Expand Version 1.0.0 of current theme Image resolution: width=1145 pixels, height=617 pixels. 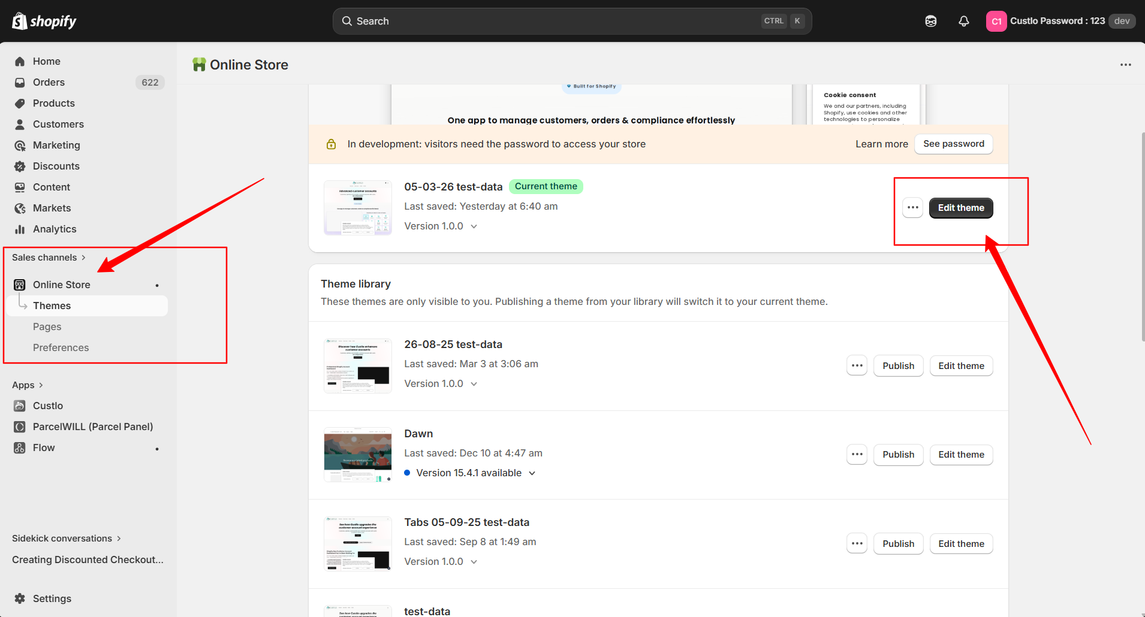click(x=441, y=226)
